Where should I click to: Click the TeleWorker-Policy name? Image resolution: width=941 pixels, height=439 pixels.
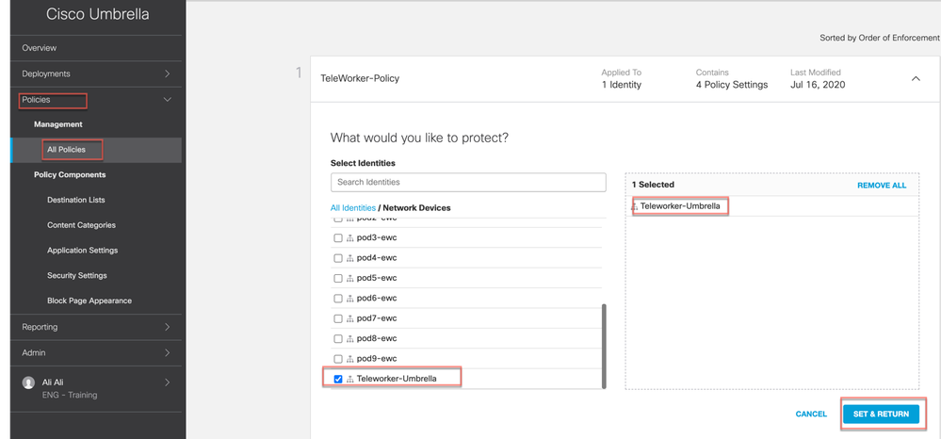point(360,79)
